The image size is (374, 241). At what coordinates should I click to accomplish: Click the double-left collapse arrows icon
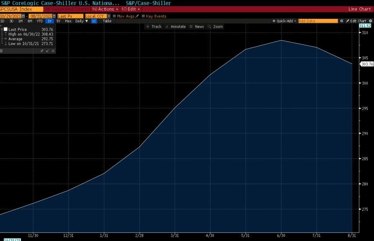(x=342, y=21)
